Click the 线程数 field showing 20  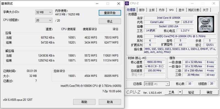click(211, 84)
